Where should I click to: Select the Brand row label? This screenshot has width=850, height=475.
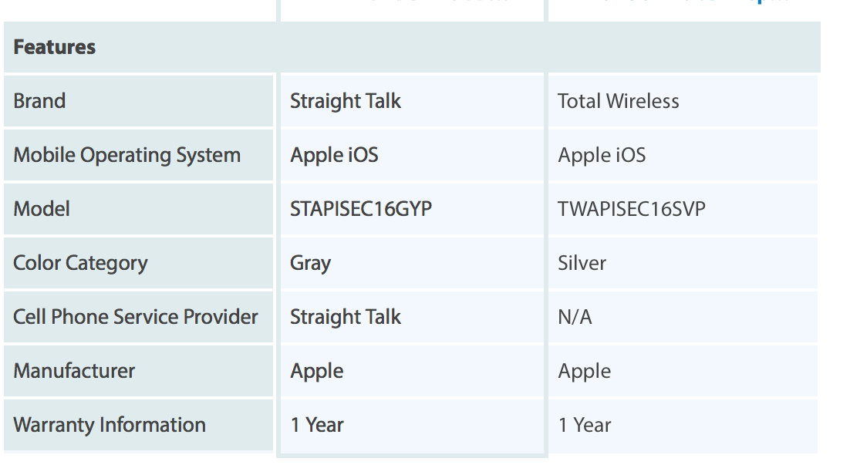point(39,101)
